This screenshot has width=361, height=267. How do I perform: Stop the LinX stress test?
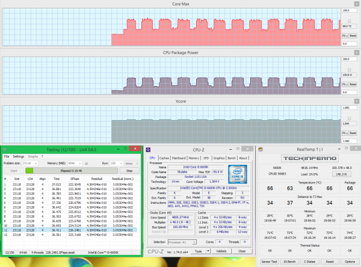point(129,171)
